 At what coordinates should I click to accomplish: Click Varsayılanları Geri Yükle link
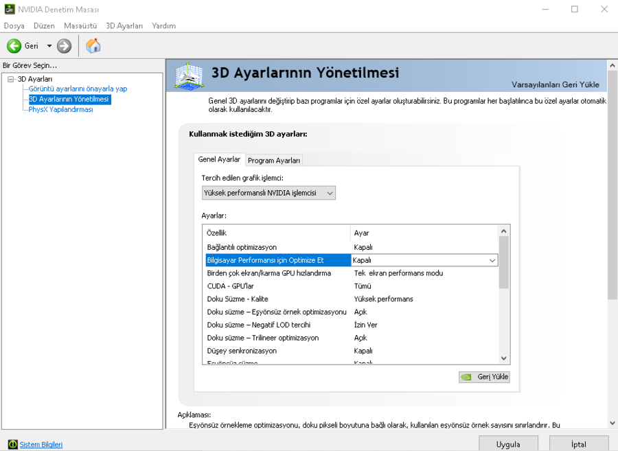[x=556, y=84]
